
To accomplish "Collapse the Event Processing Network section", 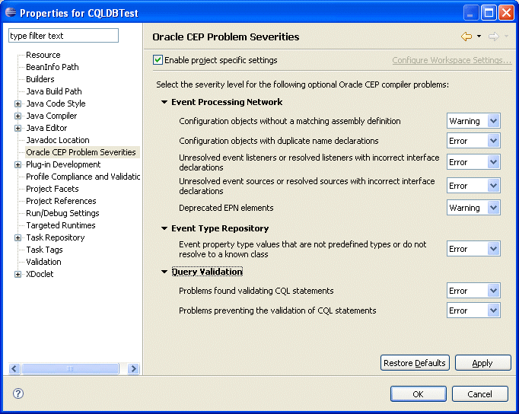I will (164, 102).
